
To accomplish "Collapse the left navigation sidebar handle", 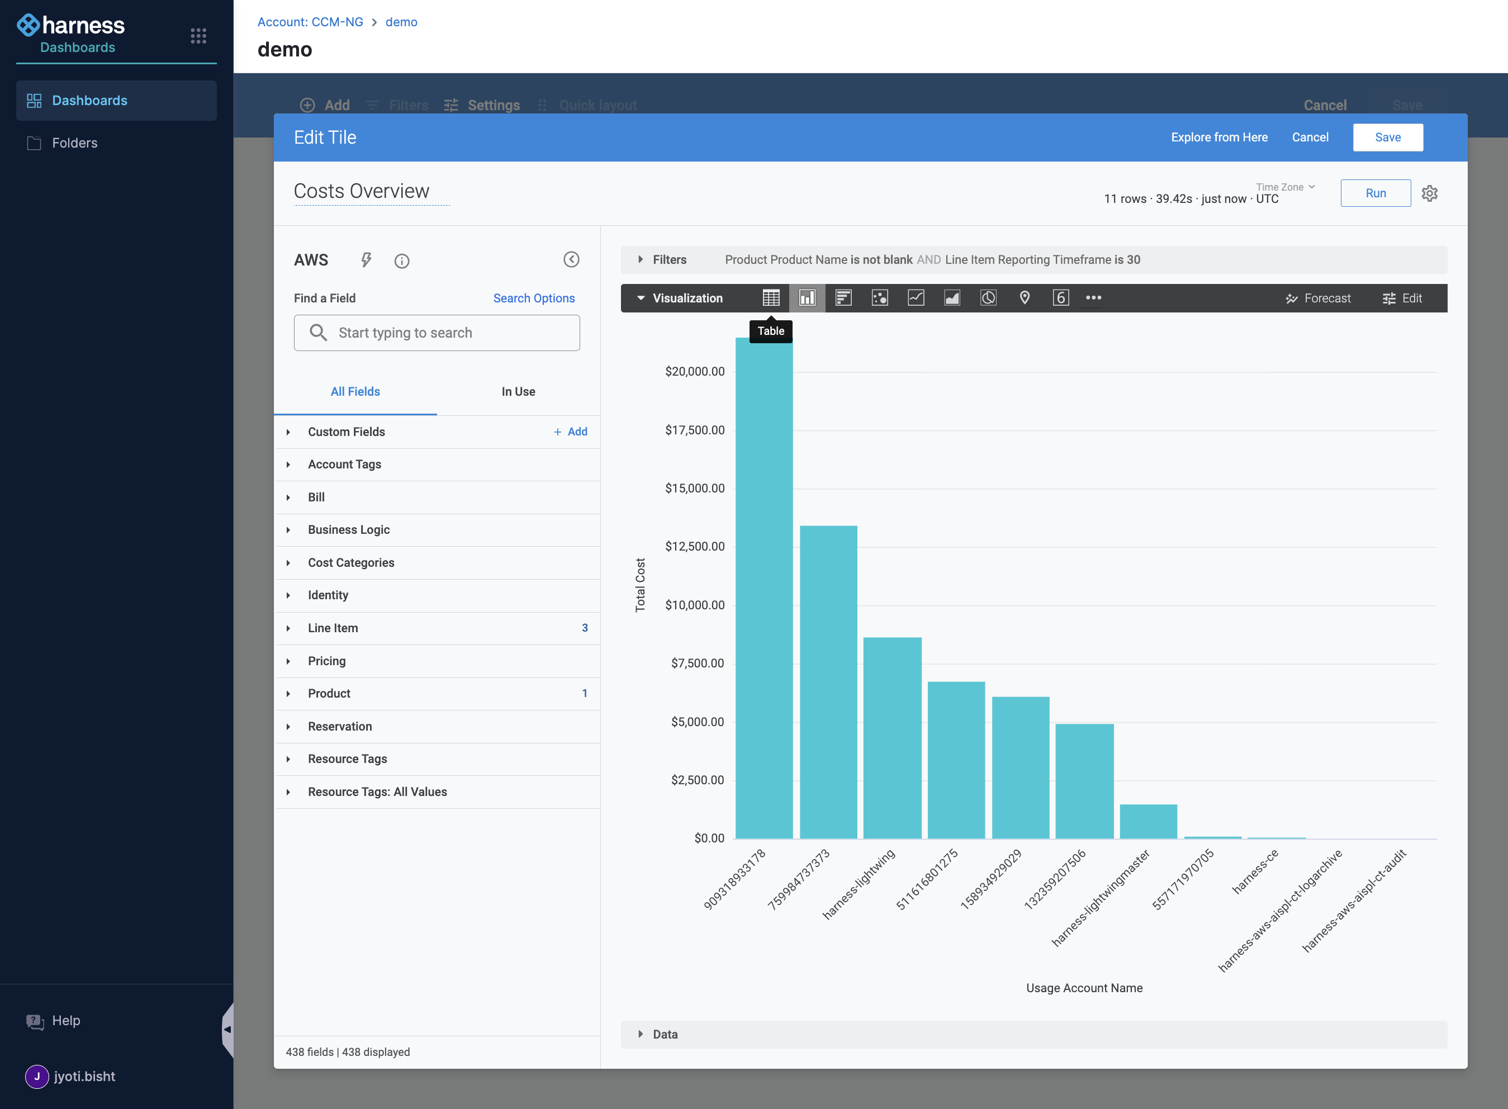I will pyautogui.click(x=228, y=1030).
